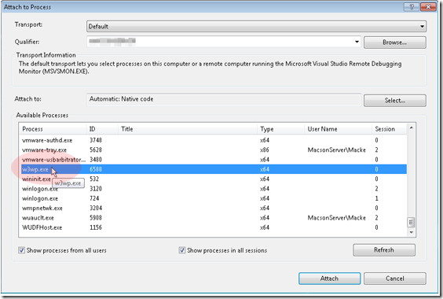Click ID 6588 in the w3wp.exe row

coord(96,169)
